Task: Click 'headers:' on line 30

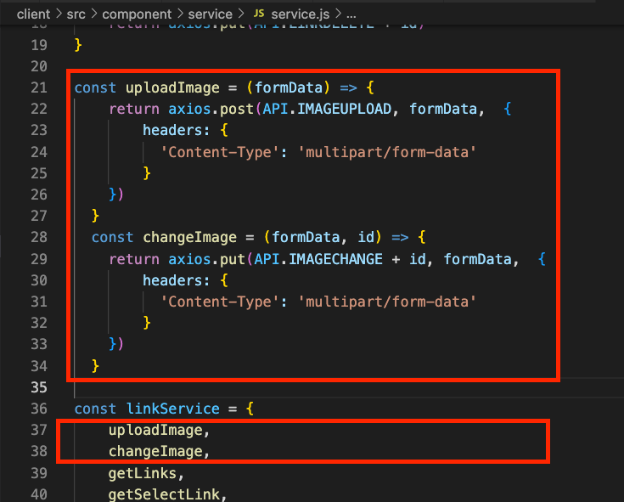Action: (x=177, y=280)
